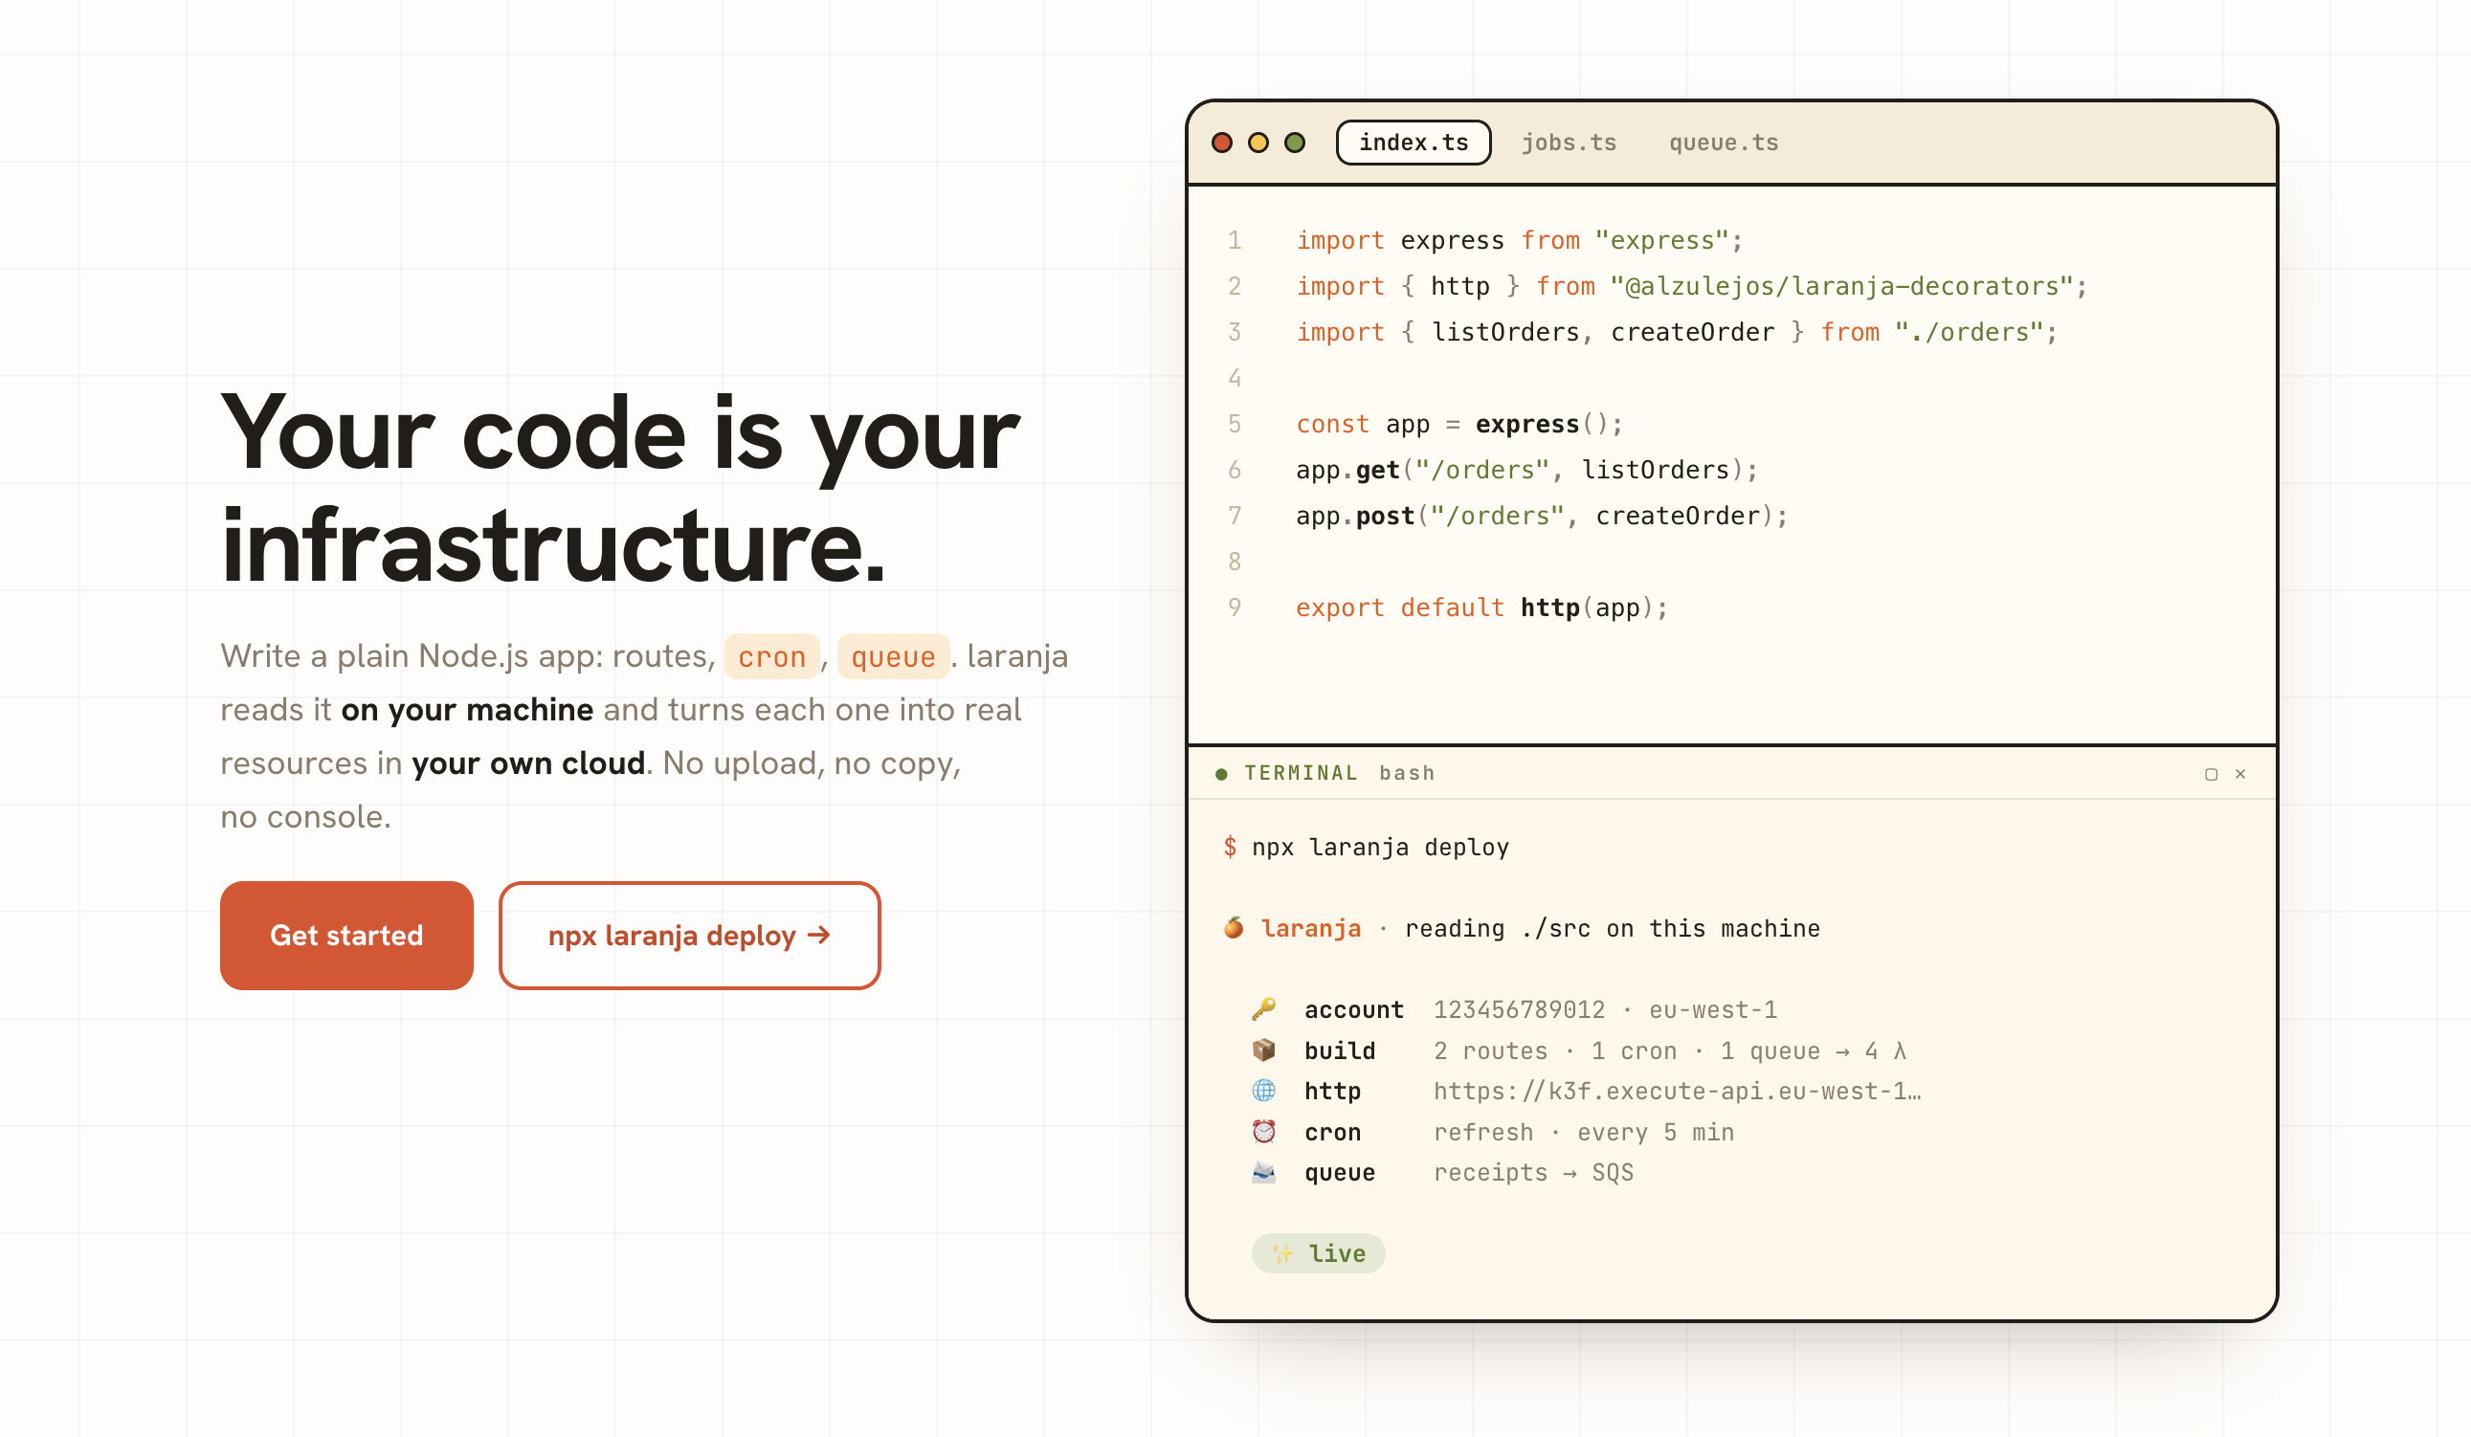Click the package icon beside build
This screenshot has height=1437, width=2471.
point(1264,1050)
